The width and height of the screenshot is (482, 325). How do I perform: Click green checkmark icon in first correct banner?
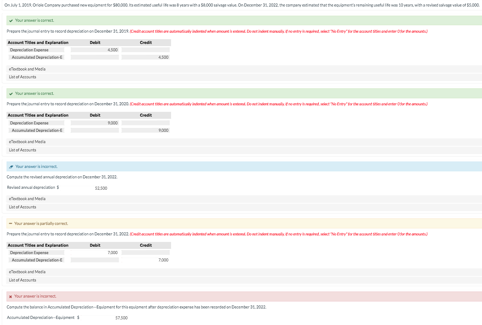[x=11, y=20]
